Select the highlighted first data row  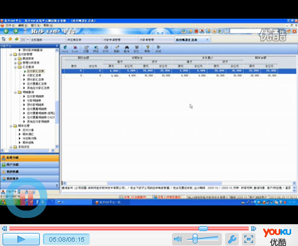(179, 71)
